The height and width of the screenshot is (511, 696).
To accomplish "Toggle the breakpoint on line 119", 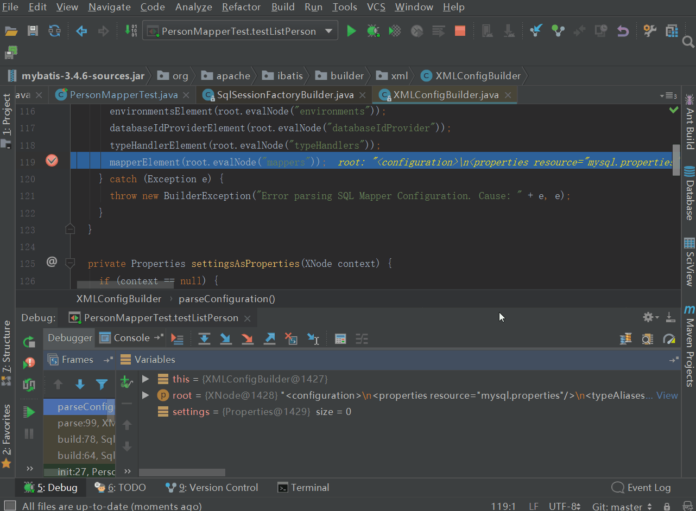I will pos(52,161).
